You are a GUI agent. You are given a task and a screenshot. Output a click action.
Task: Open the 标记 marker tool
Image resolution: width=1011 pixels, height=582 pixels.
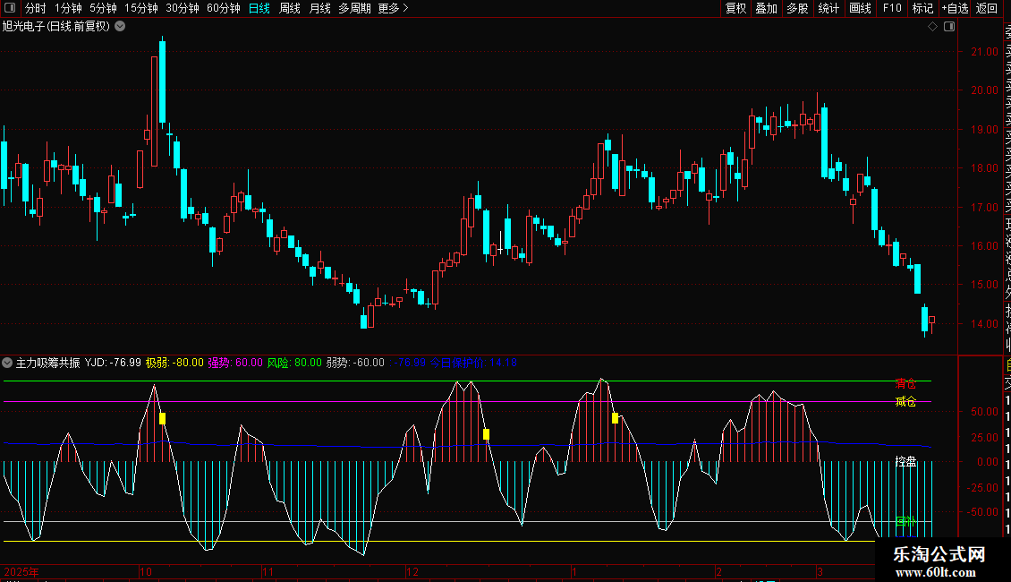(922, 8)
